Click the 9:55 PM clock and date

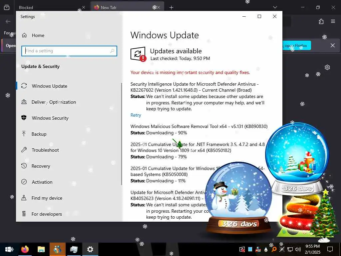pos(312,249)
